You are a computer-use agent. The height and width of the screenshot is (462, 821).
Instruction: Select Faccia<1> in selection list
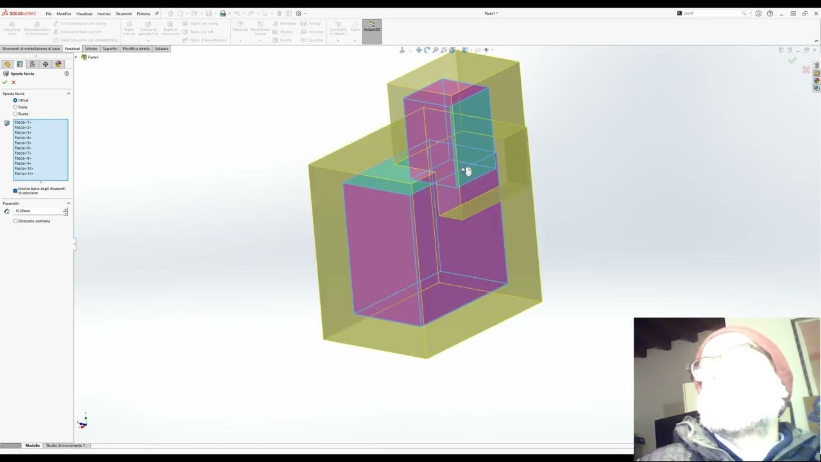pos(23,123)
